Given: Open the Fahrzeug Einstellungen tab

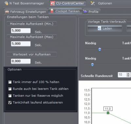Looking at the screenshot, I should pyautogui.click(x=26, y=12).
